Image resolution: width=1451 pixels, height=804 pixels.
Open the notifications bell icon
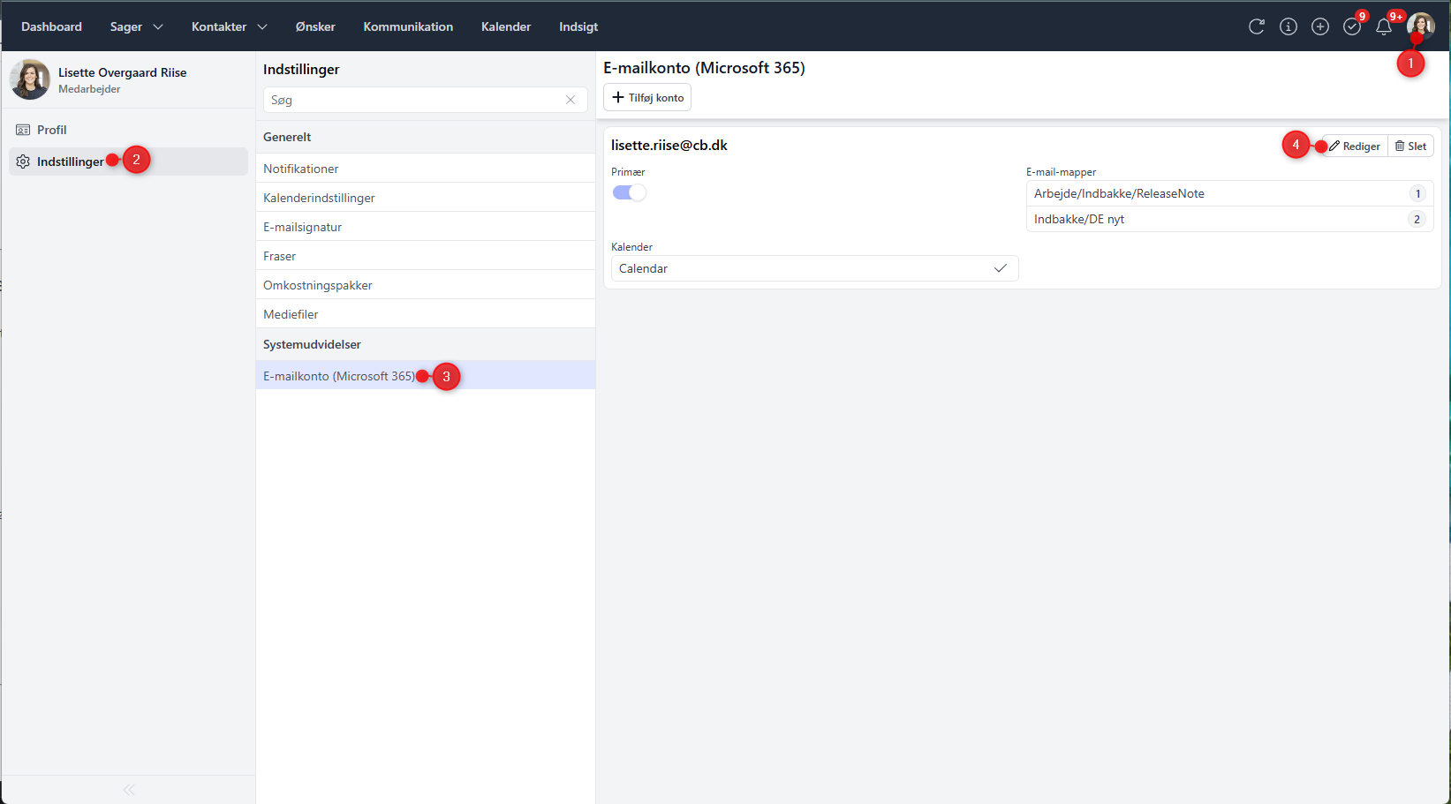pyautogui.click(x=1383, y=26)
